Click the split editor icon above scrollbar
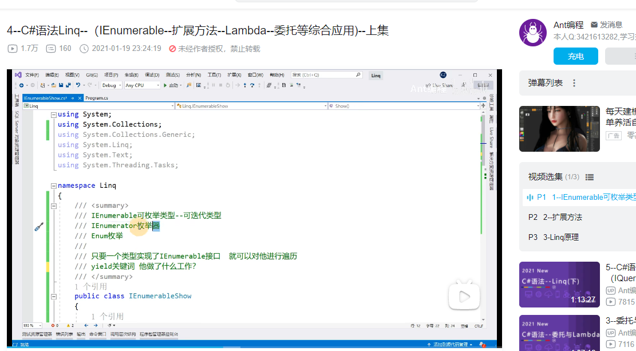Viewport: 636px width, 351px height. [x=483, y=105]
